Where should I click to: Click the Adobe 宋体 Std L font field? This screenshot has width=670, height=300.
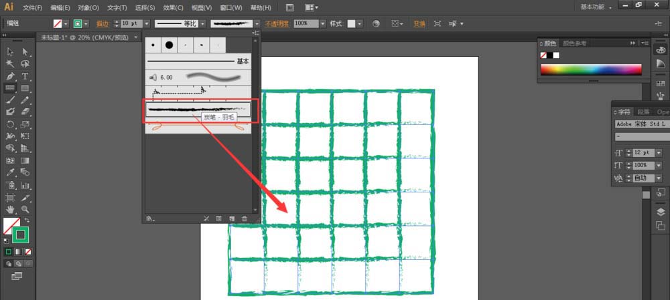[643, 124]
